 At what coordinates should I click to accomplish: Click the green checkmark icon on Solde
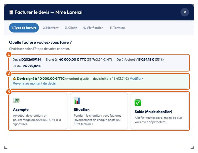click(138, 103)
